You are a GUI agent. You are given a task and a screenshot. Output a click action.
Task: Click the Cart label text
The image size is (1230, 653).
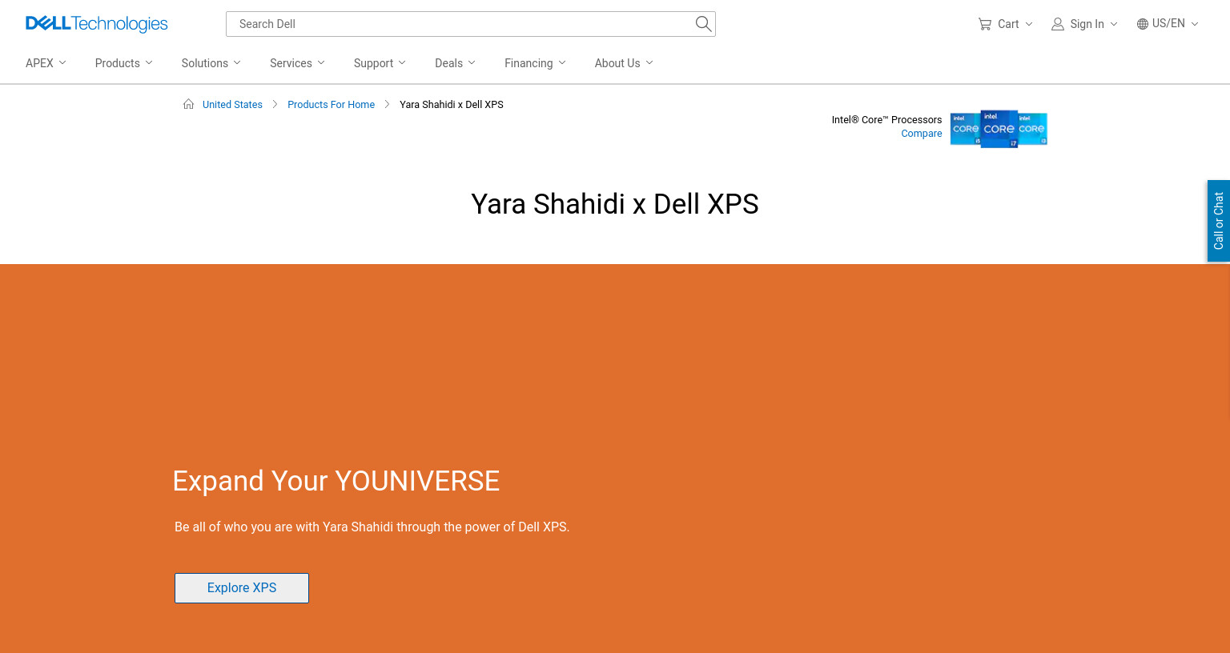[x=1008, y=24]
